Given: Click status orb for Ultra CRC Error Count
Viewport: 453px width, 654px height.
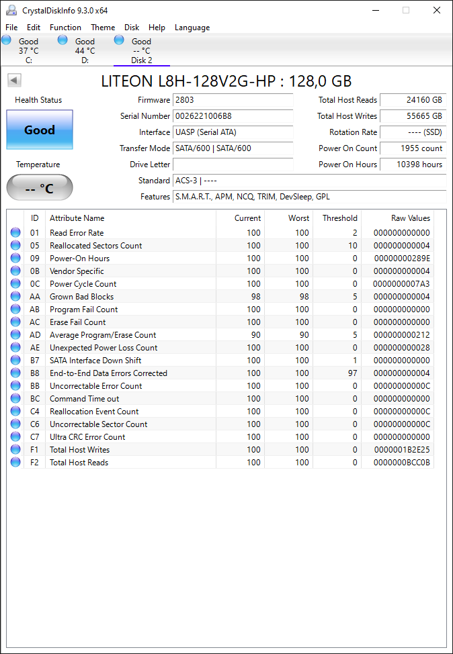Looking at the screenshot, I should (15, 436).
